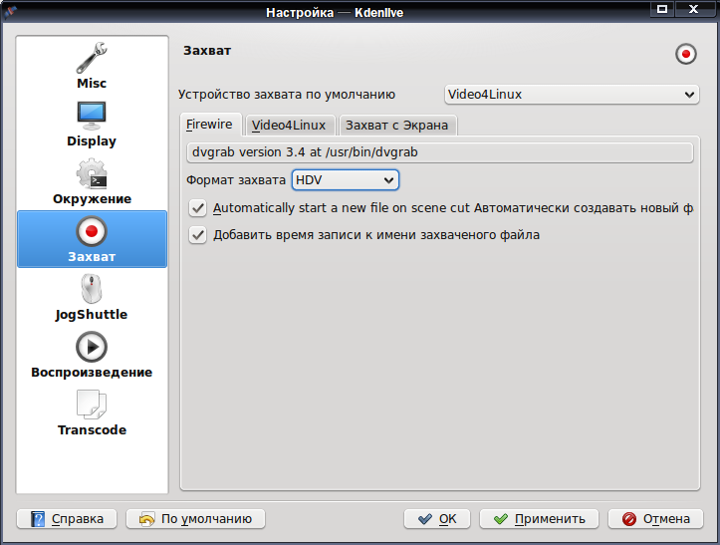Disable Добавить время записи к имени файла
The image size is (720, 545).
click(x=198, y=235)
